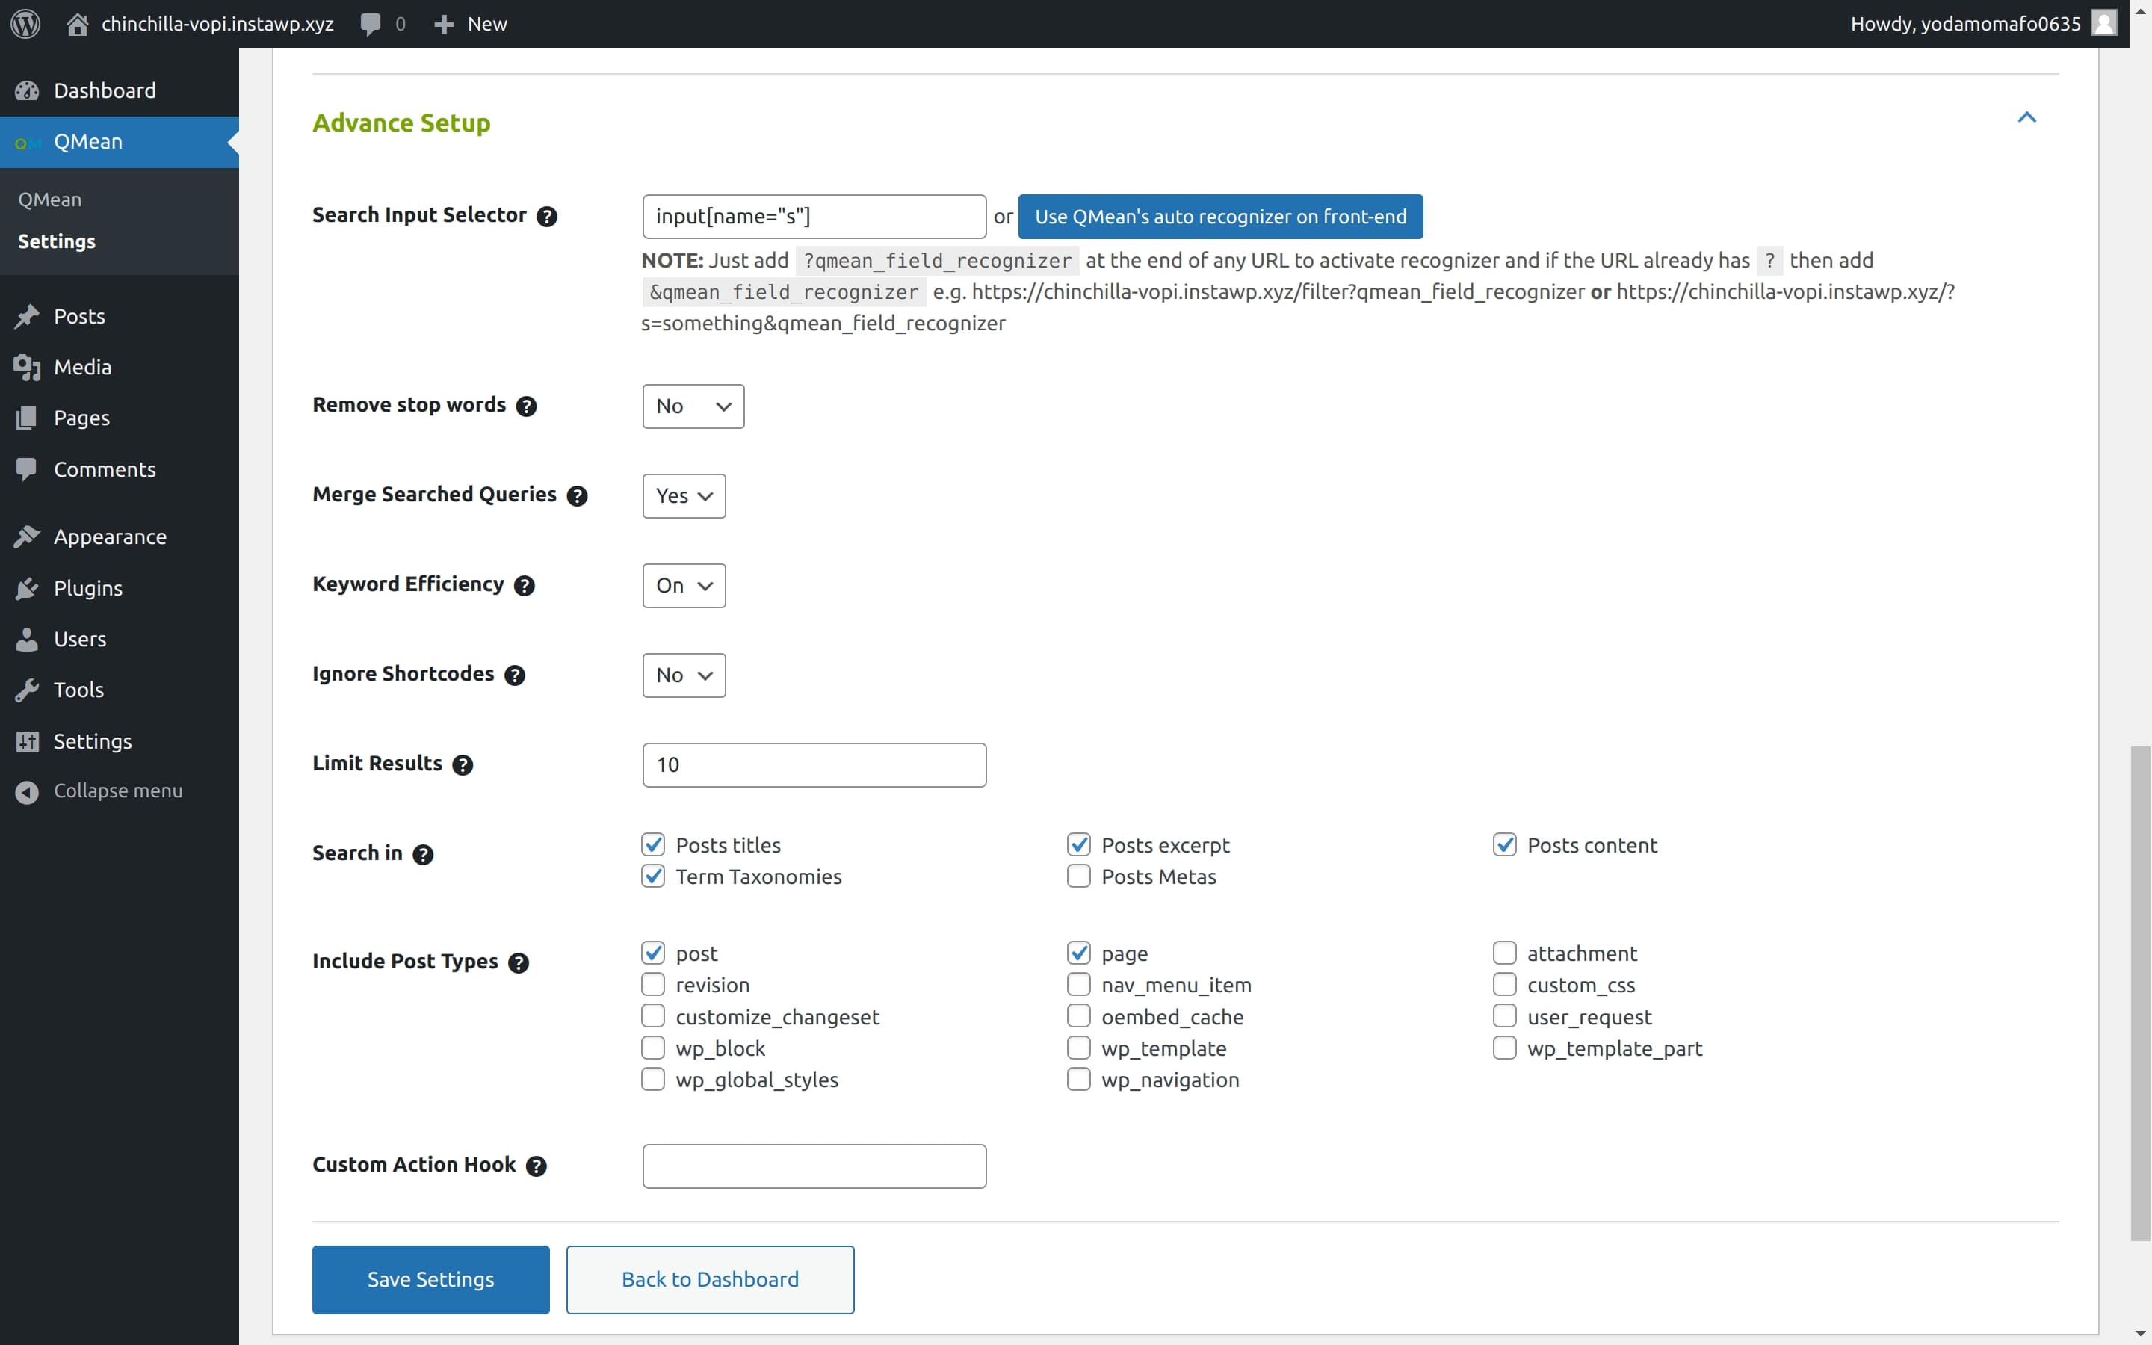Show help for Keyword Efficiency
Image resolution: width=2152 pixels, height=1345 pixels.
pos(525,585)
